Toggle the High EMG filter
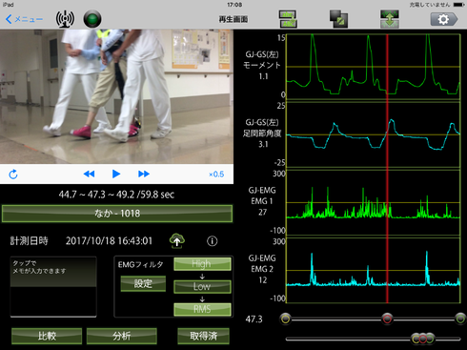 click(x=202, y=264)
